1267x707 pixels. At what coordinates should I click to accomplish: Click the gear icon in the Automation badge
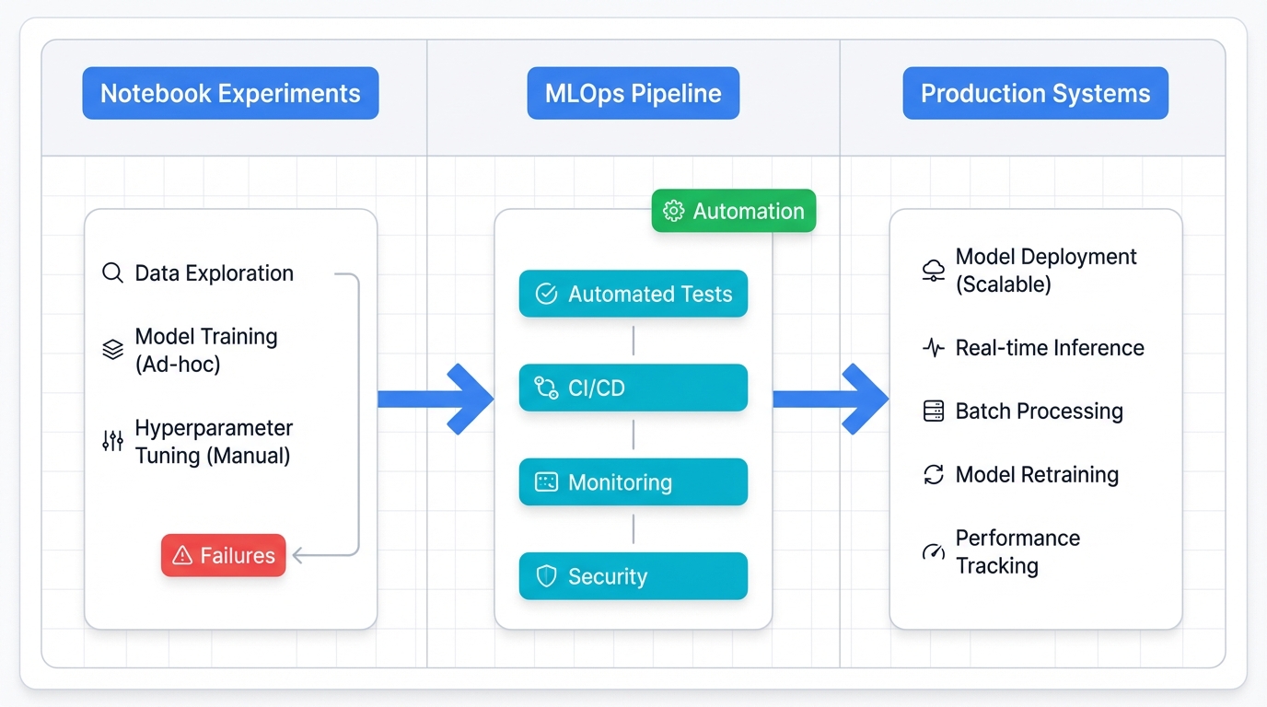(x=673, y=211)
